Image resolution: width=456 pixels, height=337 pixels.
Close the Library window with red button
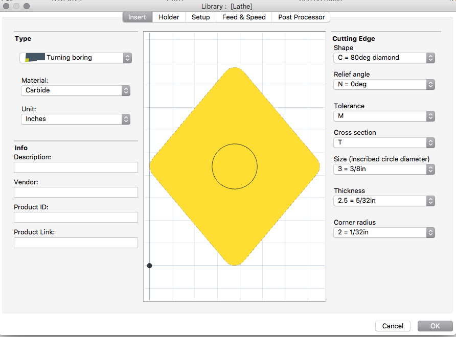6,6
